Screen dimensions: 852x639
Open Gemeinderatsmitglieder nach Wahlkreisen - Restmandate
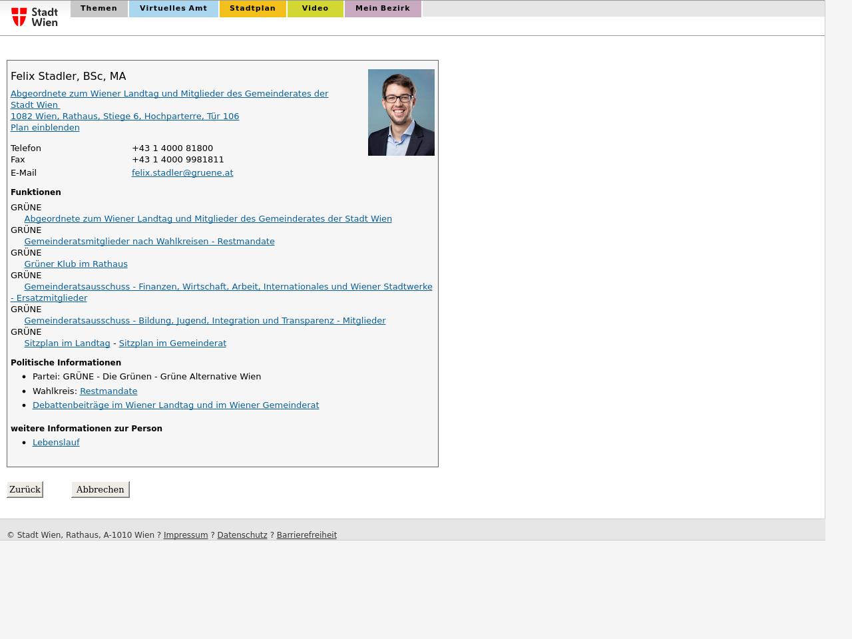(x=149, y=241)
